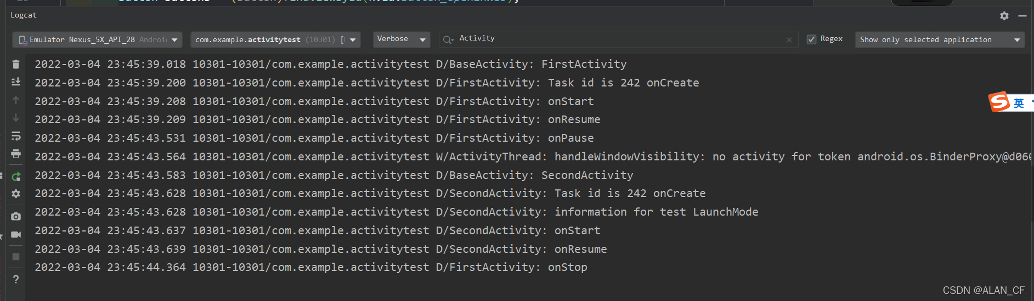Take a screen capture with camera icon

(x=16, y=216)
